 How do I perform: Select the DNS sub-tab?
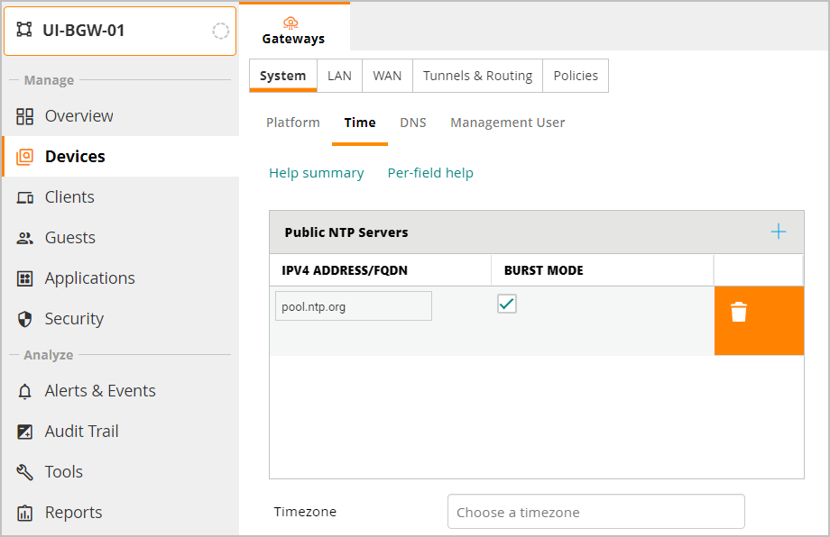[x=413, y=123]
